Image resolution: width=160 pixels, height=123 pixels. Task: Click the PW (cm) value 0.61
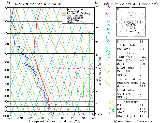(x=142, y=49)
